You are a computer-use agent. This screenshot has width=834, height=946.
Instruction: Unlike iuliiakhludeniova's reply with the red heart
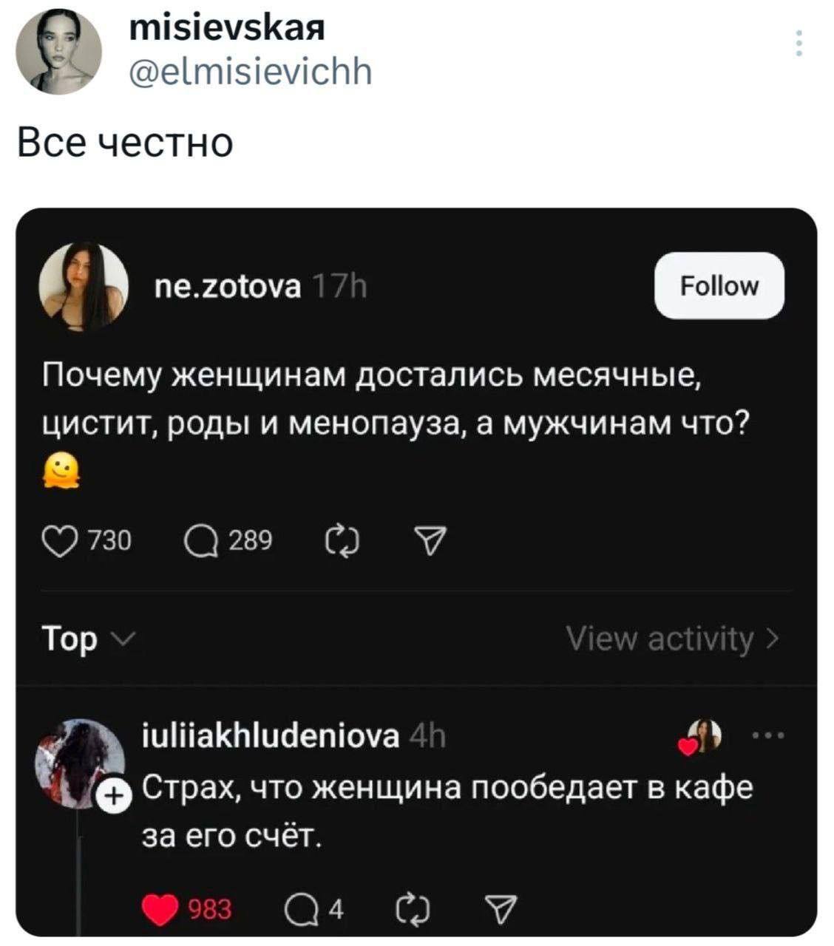(x=161, y=908)
